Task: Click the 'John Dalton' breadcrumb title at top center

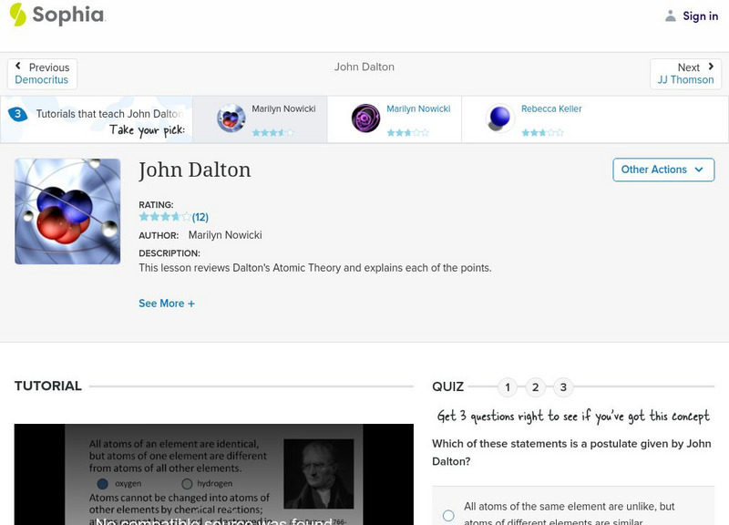Action: click(x=364, y=67)
